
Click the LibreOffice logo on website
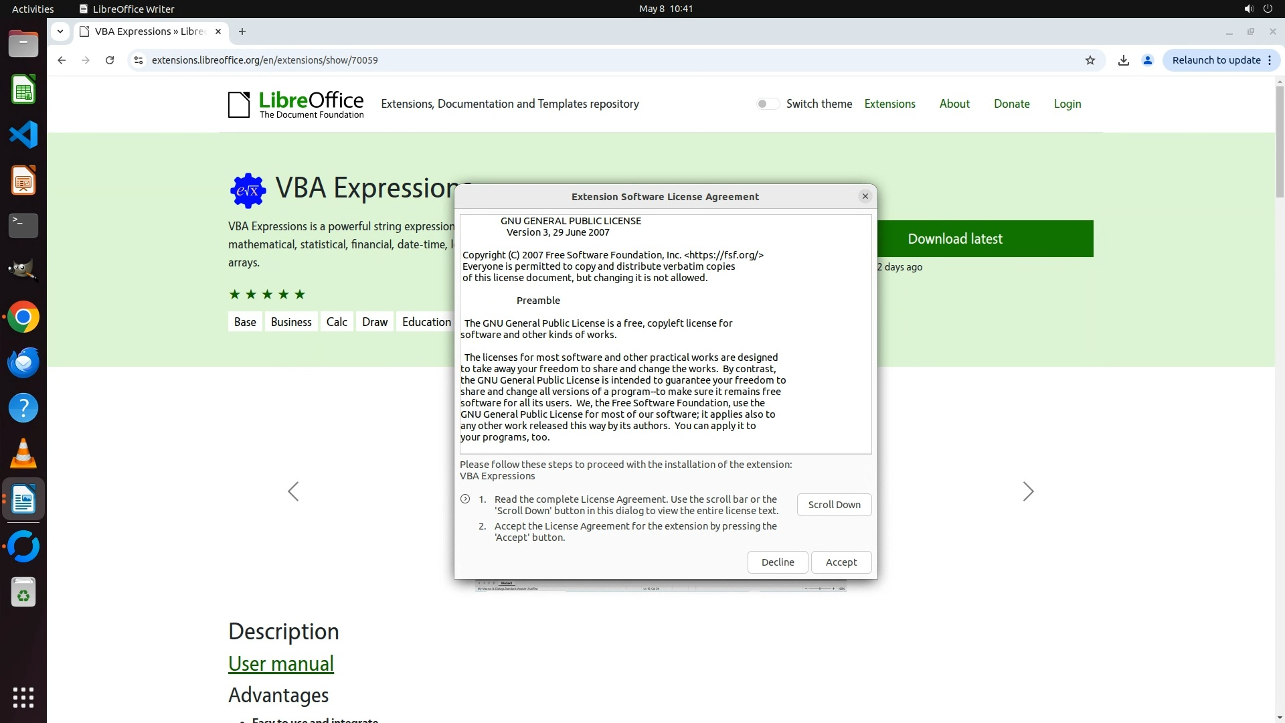click(x=296, y=104)
